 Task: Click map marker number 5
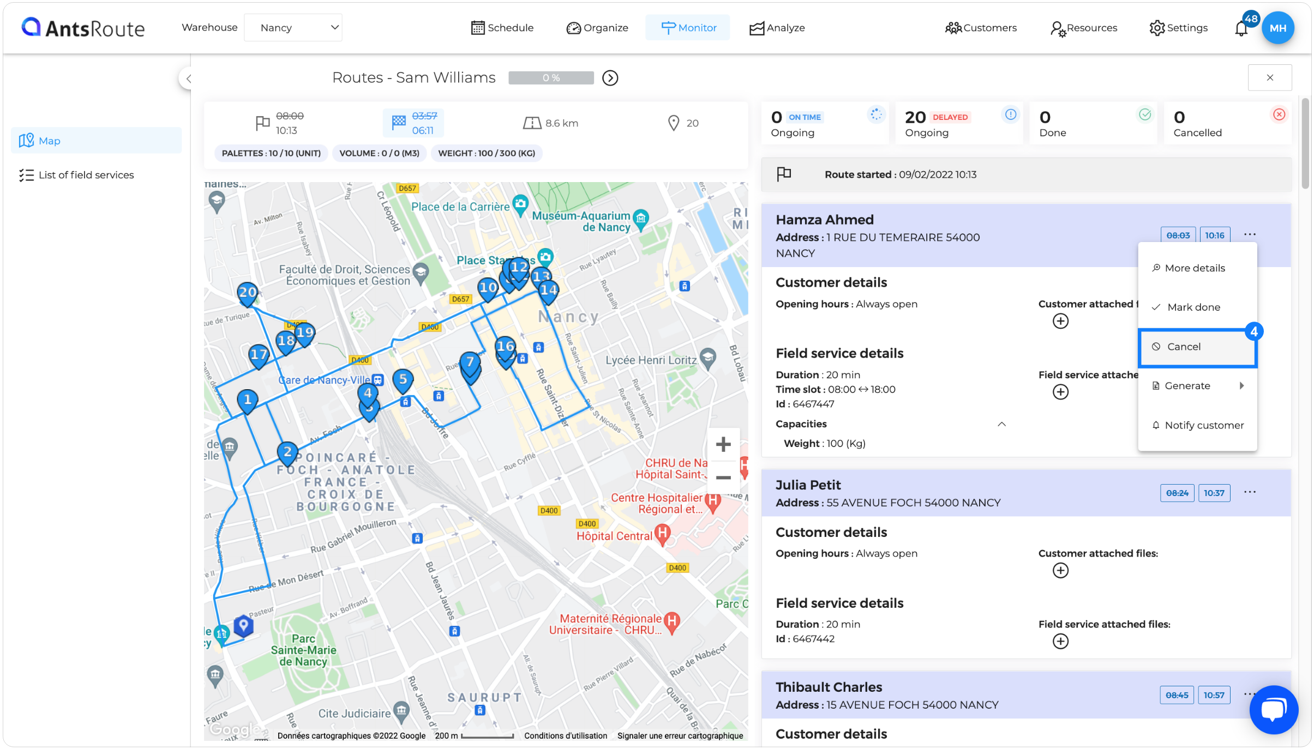(403, 380)
